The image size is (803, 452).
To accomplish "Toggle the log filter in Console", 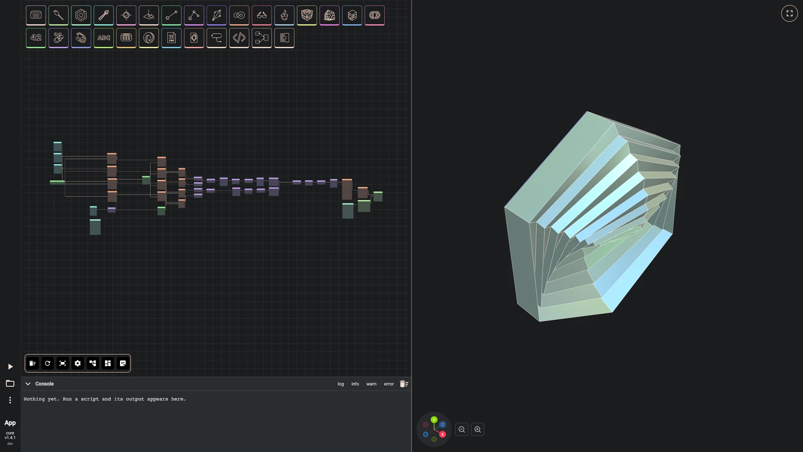I will tap(341, 384).
